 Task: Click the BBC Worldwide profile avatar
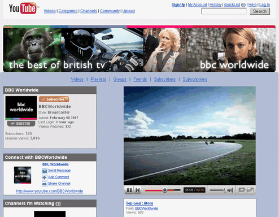pyautogui.click(x=21, y=108)
